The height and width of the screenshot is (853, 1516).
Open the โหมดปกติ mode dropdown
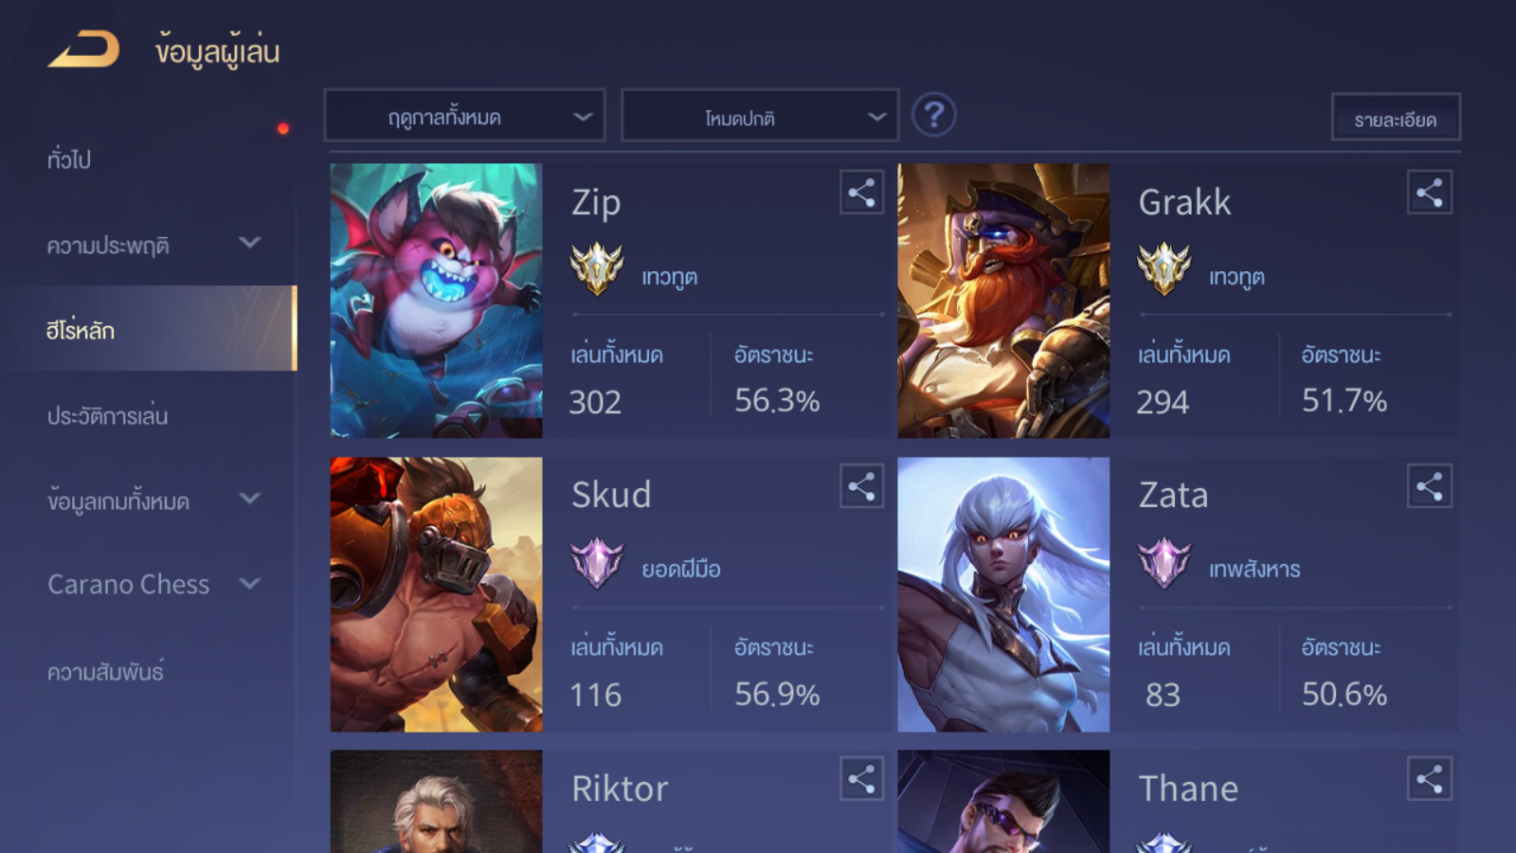click(760, 116)
